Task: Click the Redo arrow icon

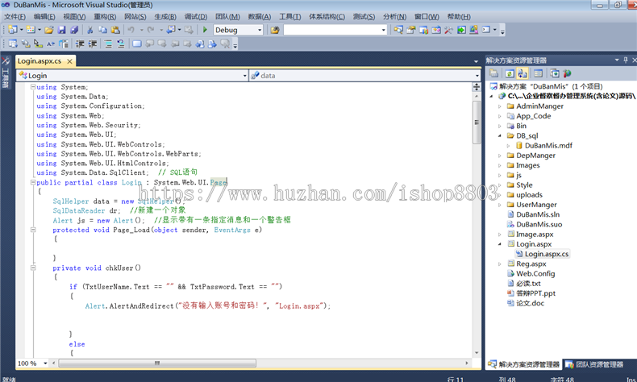Action: [151, 30]
